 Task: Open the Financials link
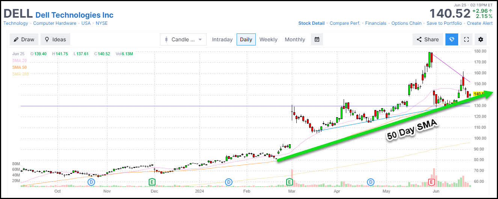point(376,23)
